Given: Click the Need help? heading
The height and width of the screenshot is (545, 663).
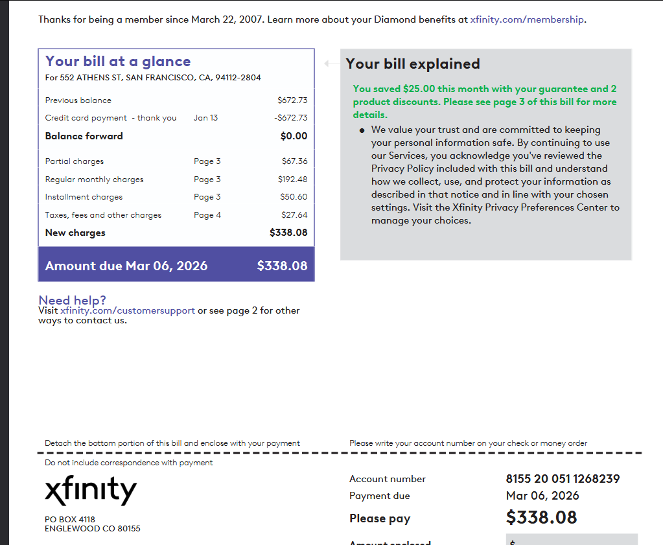Looking at the screenshot, I should pyautogui.click(x=72, y=300).
